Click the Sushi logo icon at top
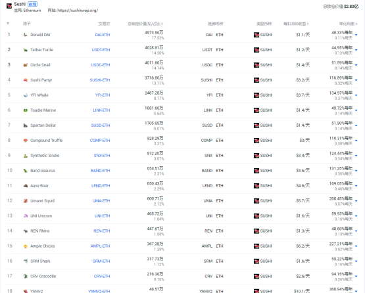The height and width of the screenshot is (293, 365). [x=9, y=6]
